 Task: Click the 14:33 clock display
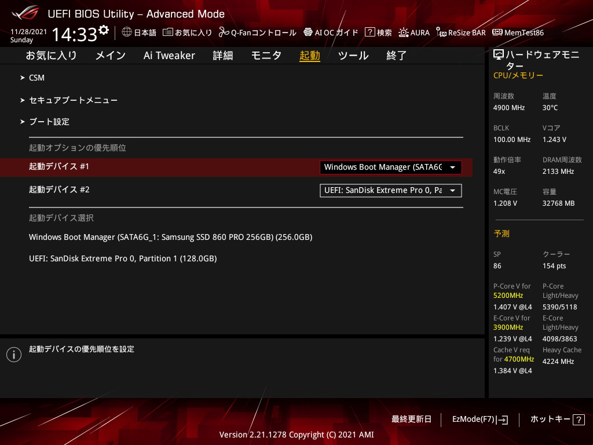75,34
